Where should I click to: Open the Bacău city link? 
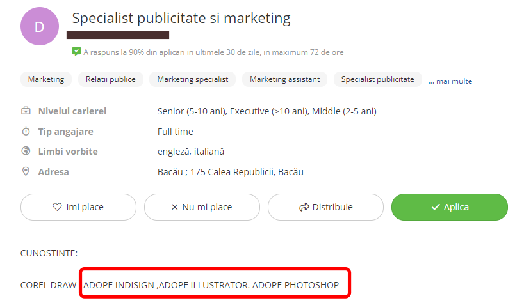(x=170, y=172)
